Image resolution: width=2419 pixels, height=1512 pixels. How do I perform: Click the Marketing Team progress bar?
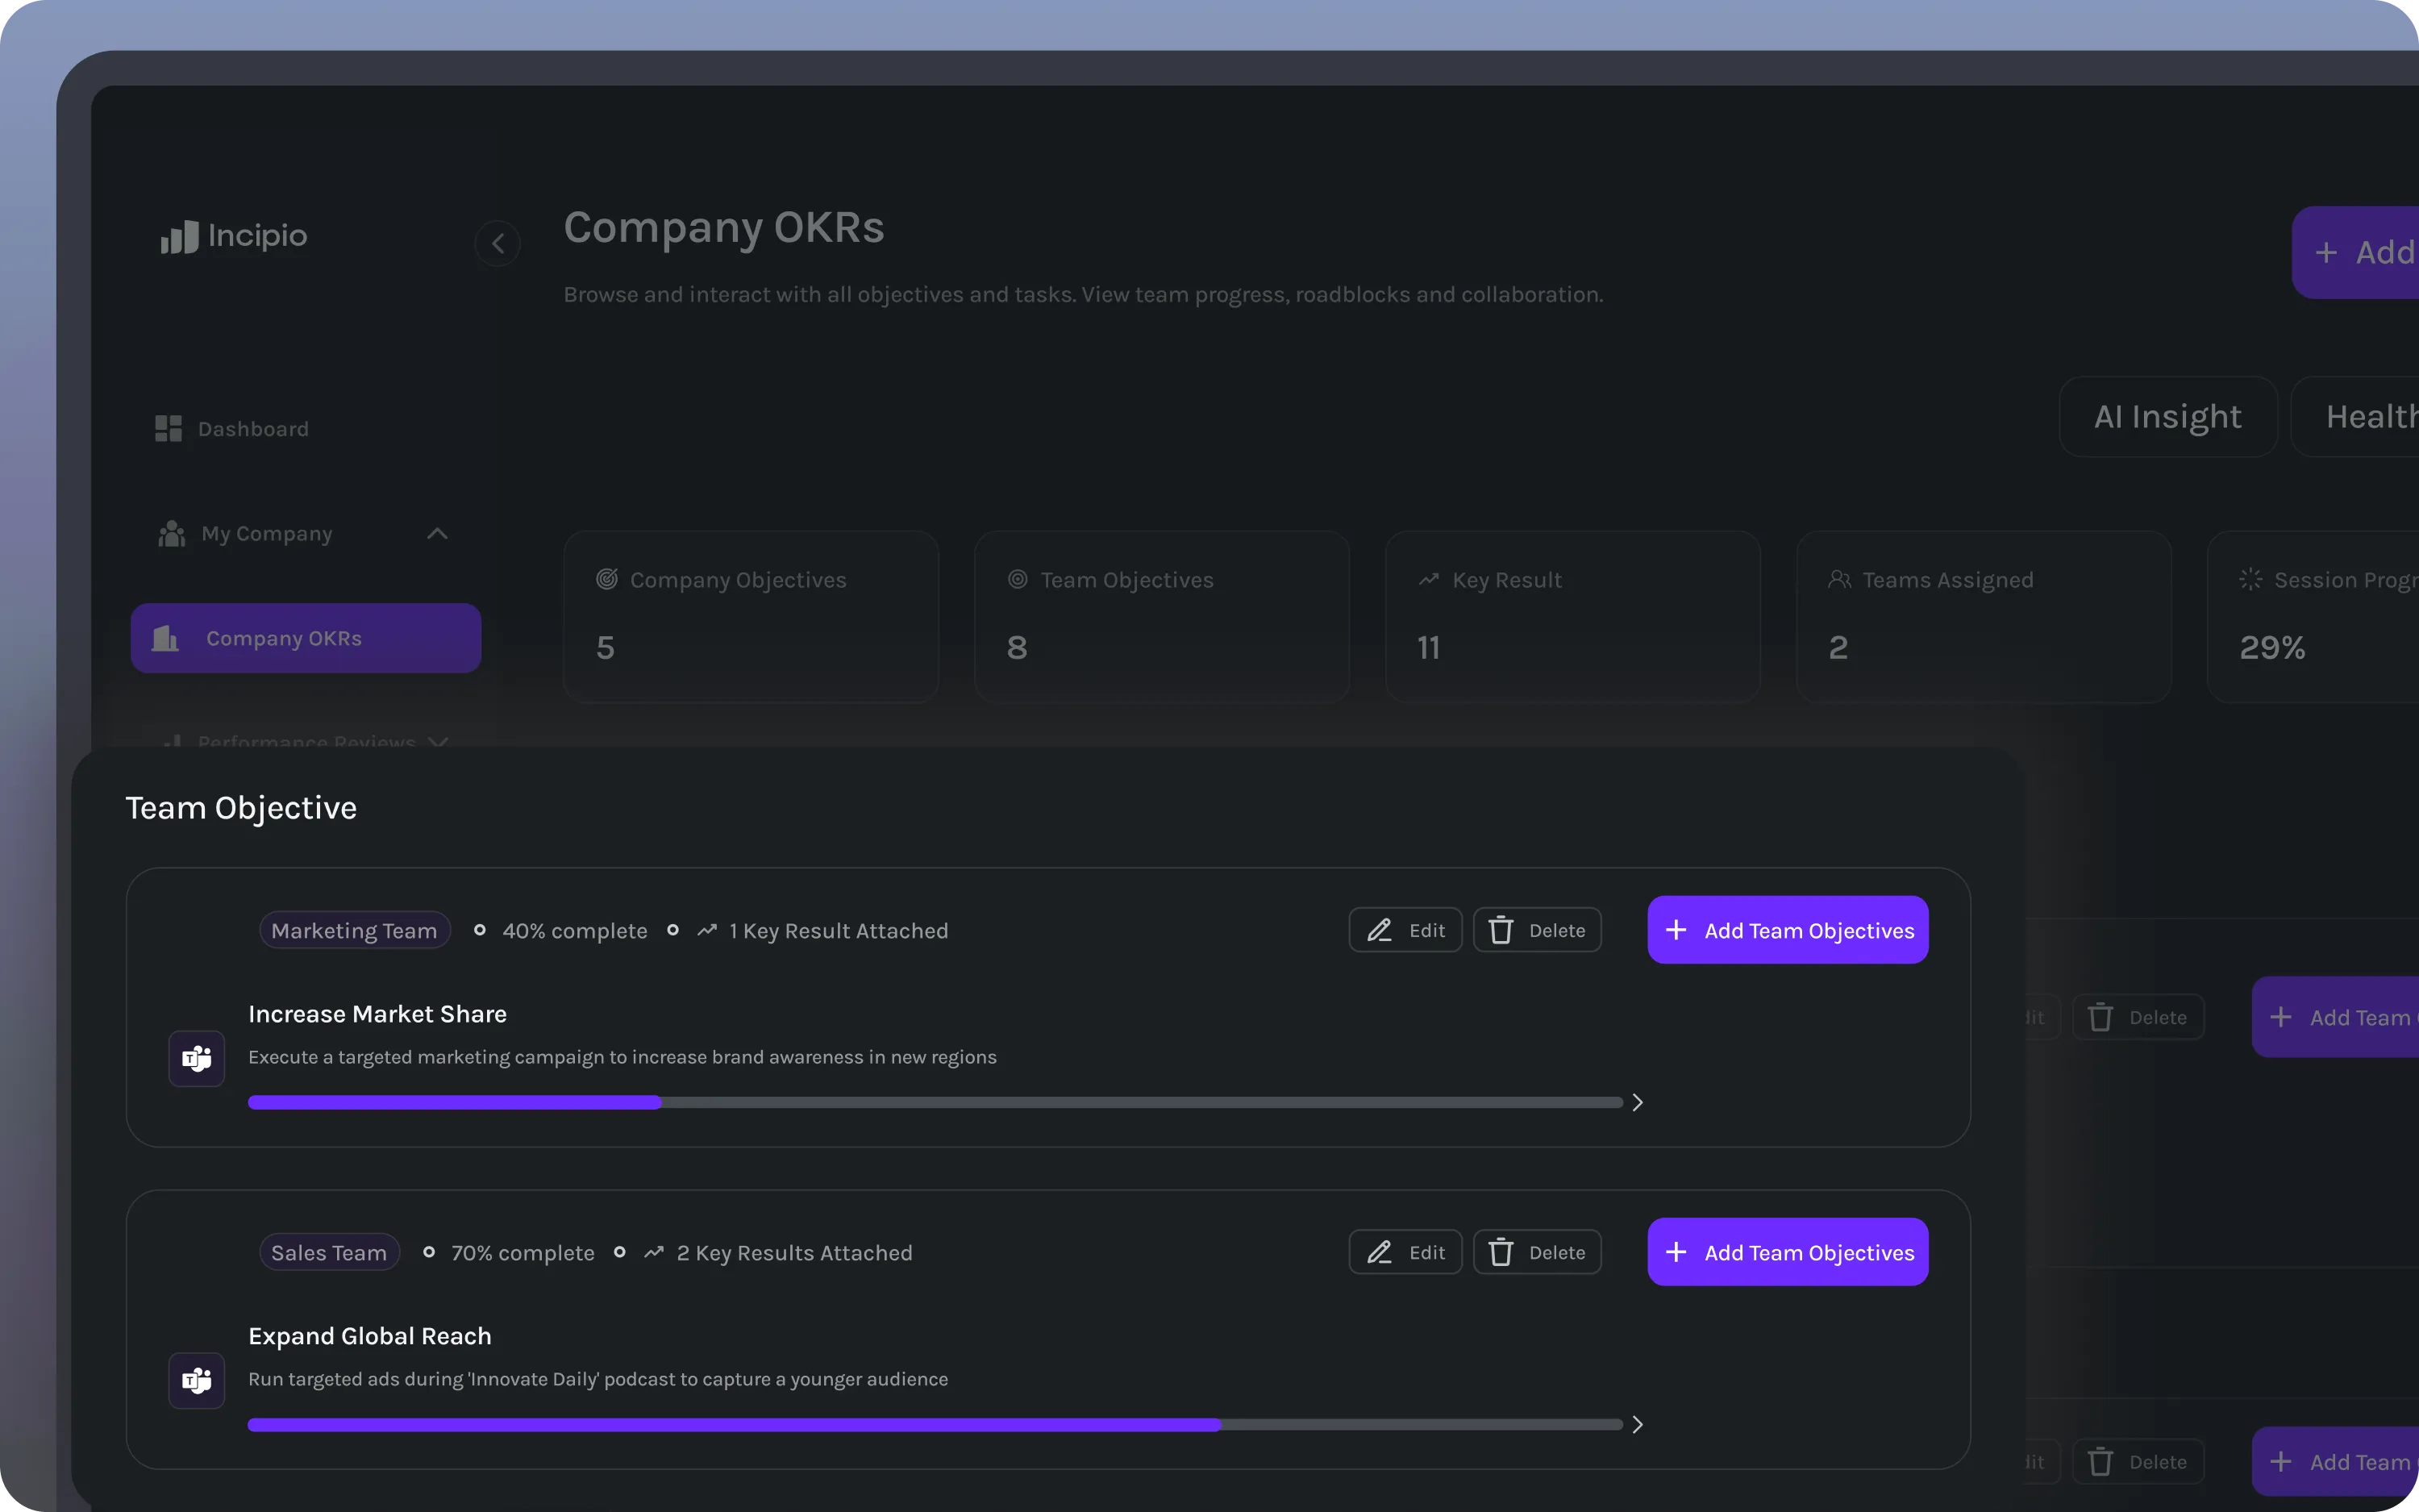point(935,1102)
